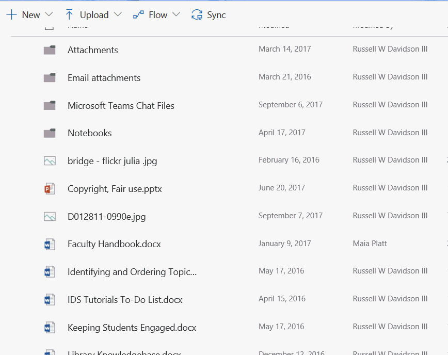Open the Email attachments folder

(x=104, y=77)
